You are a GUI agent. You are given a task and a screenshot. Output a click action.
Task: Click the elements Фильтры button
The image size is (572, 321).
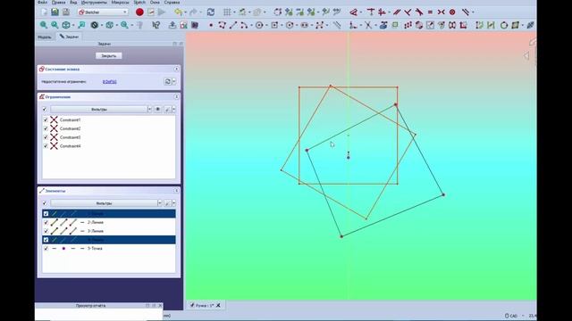tap(104, 203)
